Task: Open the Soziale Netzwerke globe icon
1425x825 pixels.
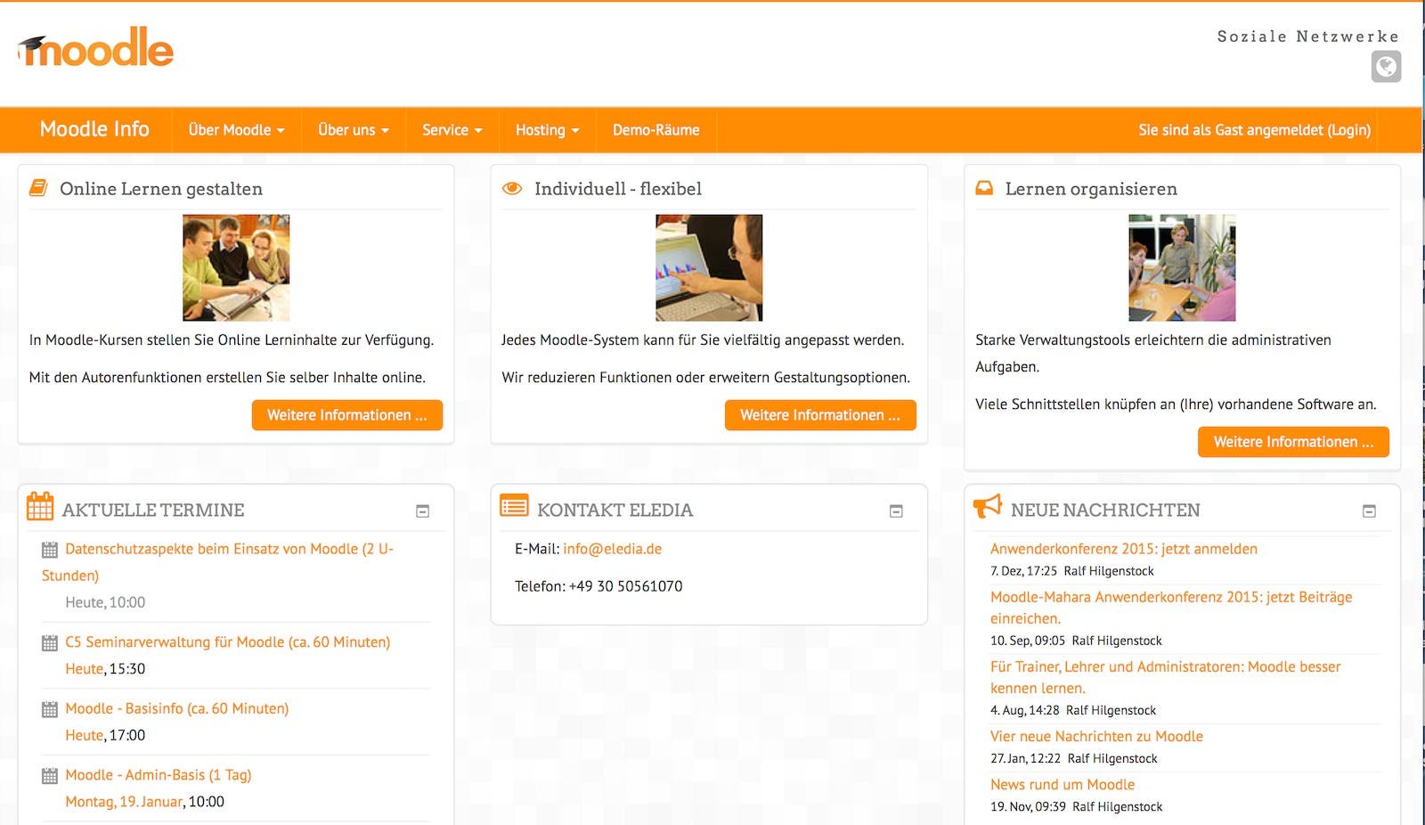Action: click(x=1386, y=67)
